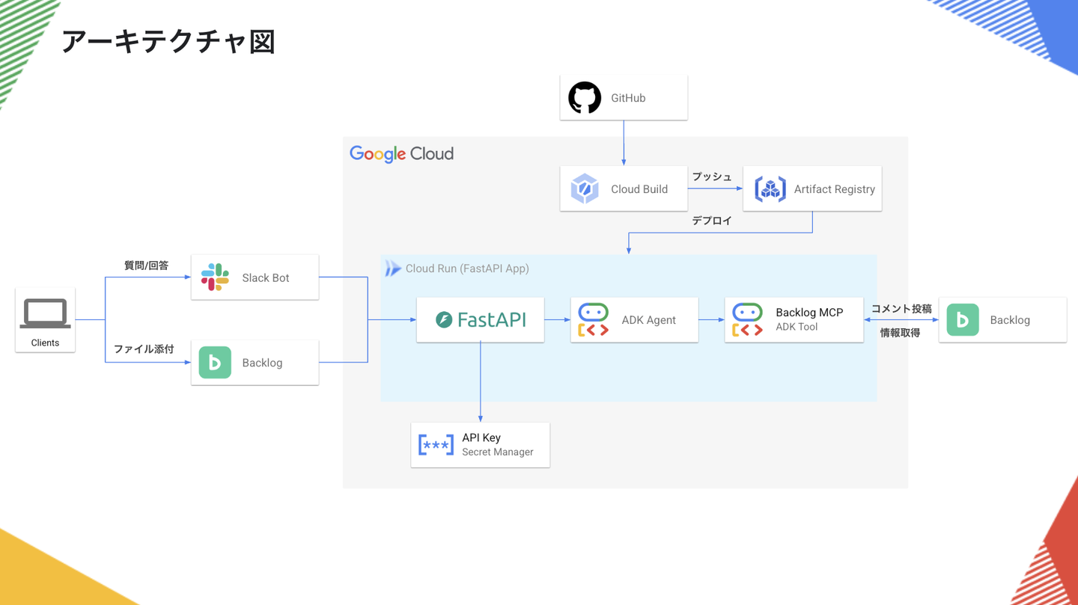Image resolution: width=1078 pixels, height=605 pixels.
Task: Click the Backlog MCP title text
Action: click(809, 313)
